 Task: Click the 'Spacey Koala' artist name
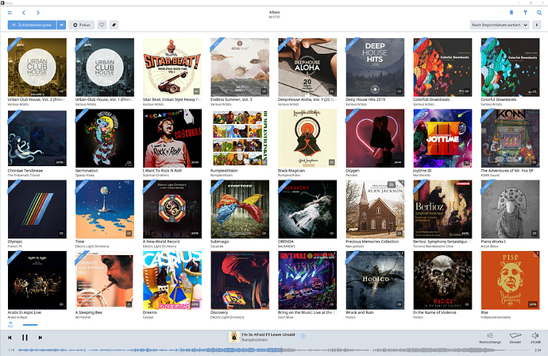point(85,175)
